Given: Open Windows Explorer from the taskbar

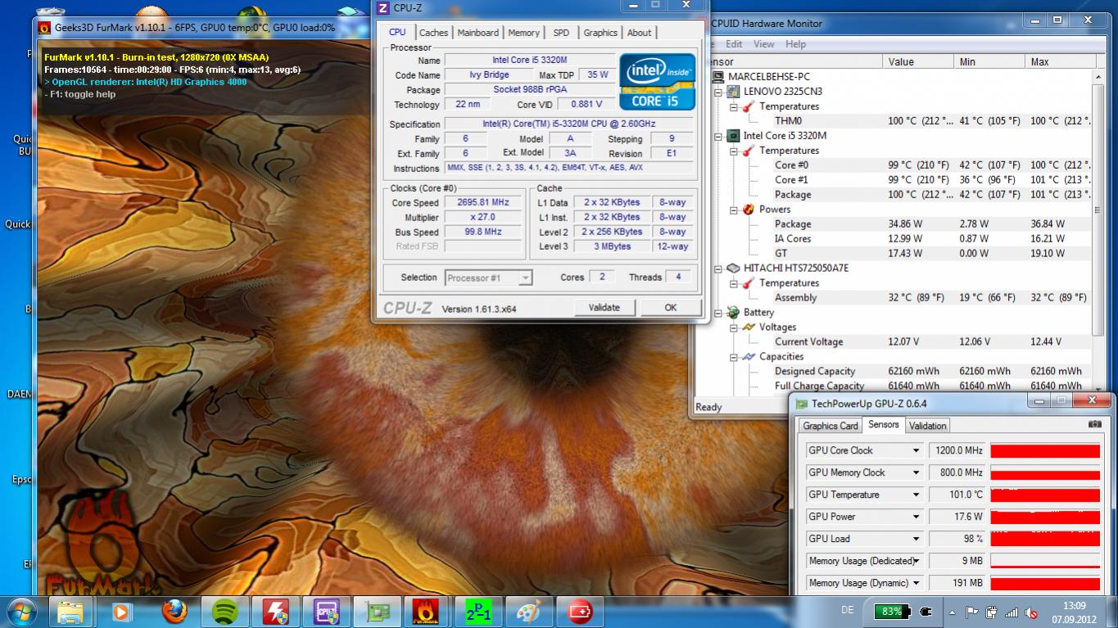Looking at the screenshot, I should point(70,612).
